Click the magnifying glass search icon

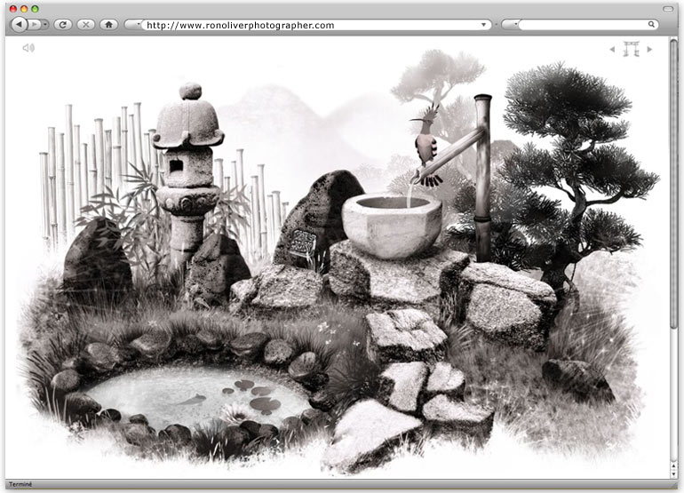651,25
